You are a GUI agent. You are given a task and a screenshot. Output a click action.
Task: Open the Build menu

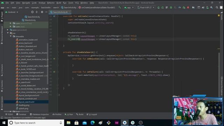59,3
